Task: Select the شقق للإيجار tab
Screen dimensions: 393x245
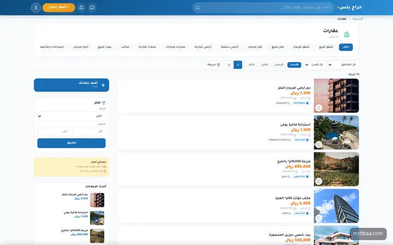Action: 301,47
